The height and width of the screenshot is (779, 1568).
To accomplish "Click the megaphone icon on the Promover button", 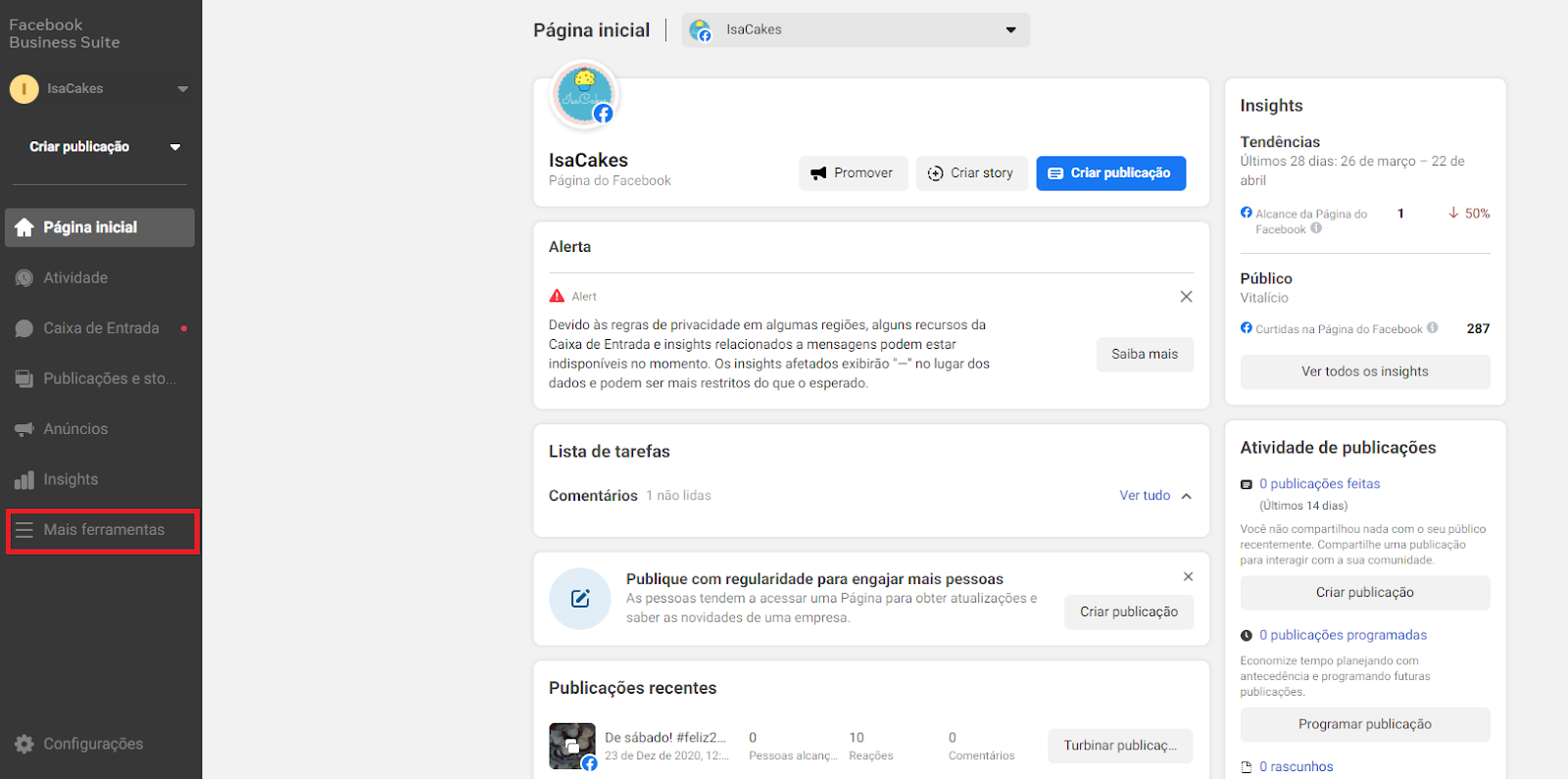I will click(x=818, y=173).
